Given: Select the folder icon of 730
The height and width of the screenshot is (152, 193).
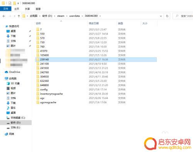Looking at the screenshot, I should [x=38, y=42].
